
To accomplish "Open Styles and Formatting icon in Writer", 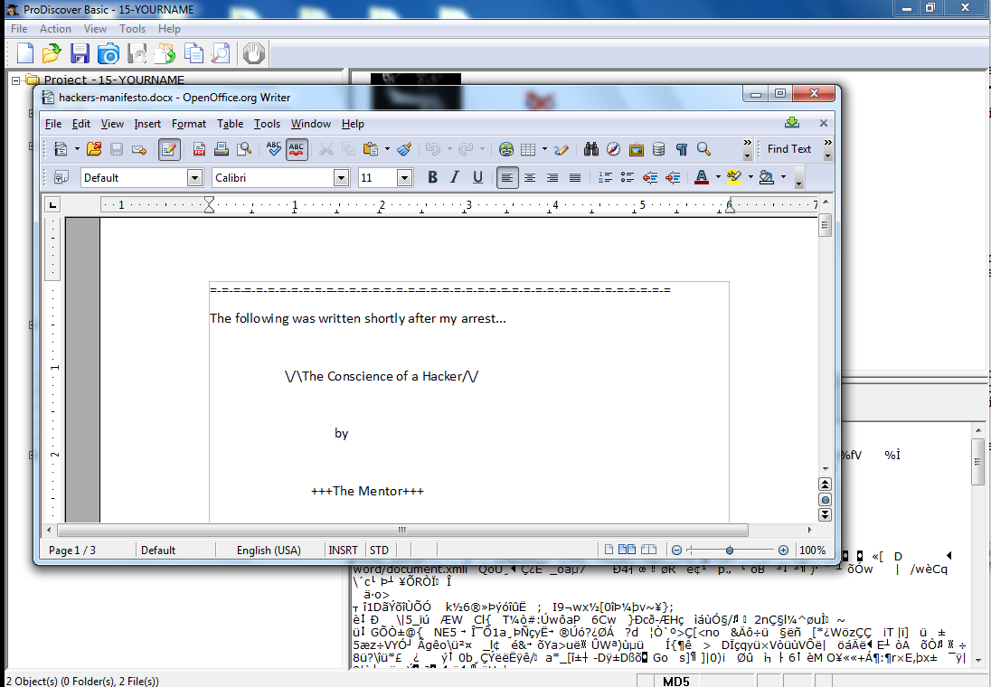I will coord(61,177).
